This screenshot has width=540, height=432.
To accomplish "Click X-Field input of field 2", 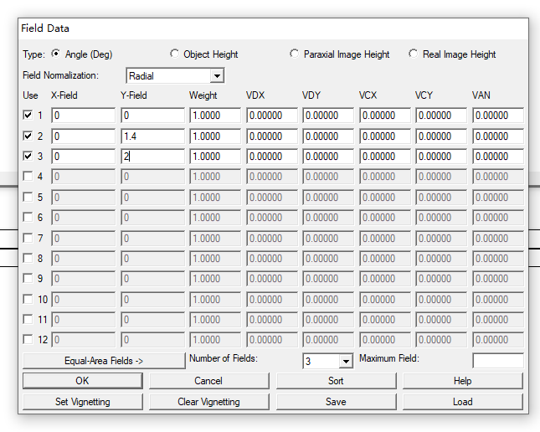I will (84, 136).
